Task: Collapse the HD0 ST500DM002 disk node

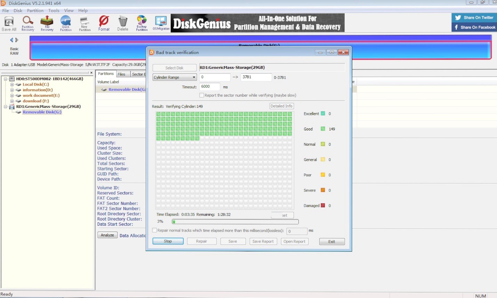Action: pyautogui.click(x=6, y=79)
